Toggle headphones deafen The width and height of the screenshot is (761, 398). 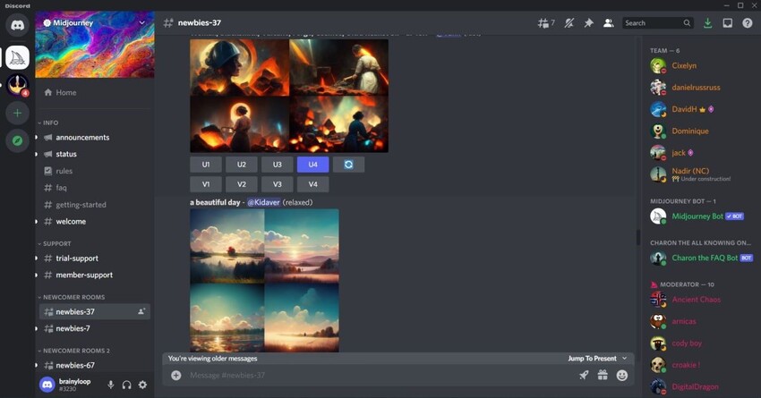point(126,385)
